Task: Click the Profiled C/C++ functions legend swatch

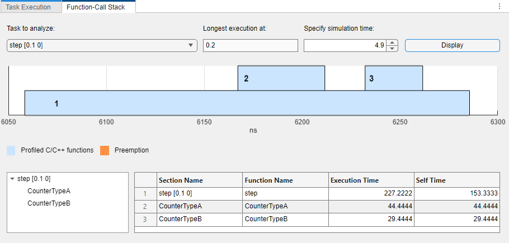Action: tap(11, 150)
